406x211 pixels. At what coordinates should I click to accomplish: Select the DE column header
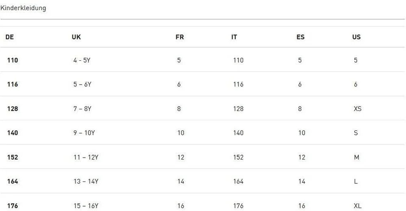coord(10,37)
